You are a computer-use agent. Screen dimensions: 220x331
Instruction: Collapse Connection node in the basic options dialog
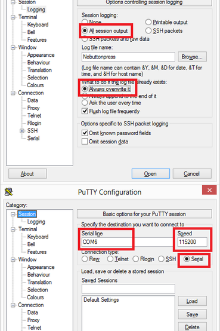tap(13, 305)
